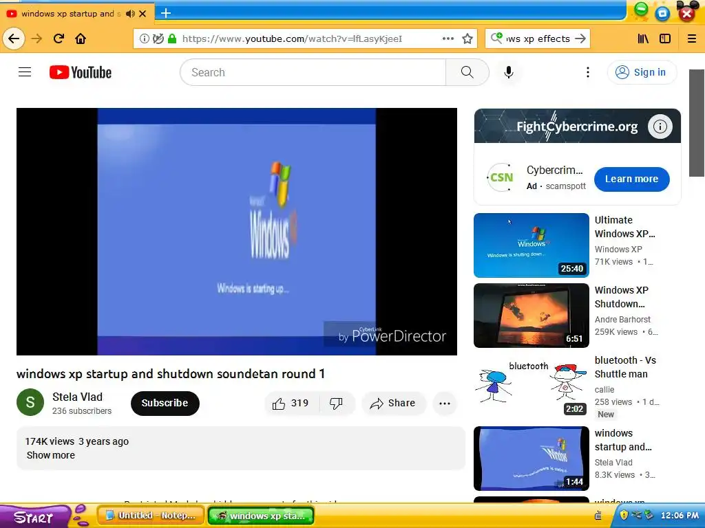Click the green padlock security icon
The width and height of the screenshot is (705, 528).
click(x=171, y=38)
